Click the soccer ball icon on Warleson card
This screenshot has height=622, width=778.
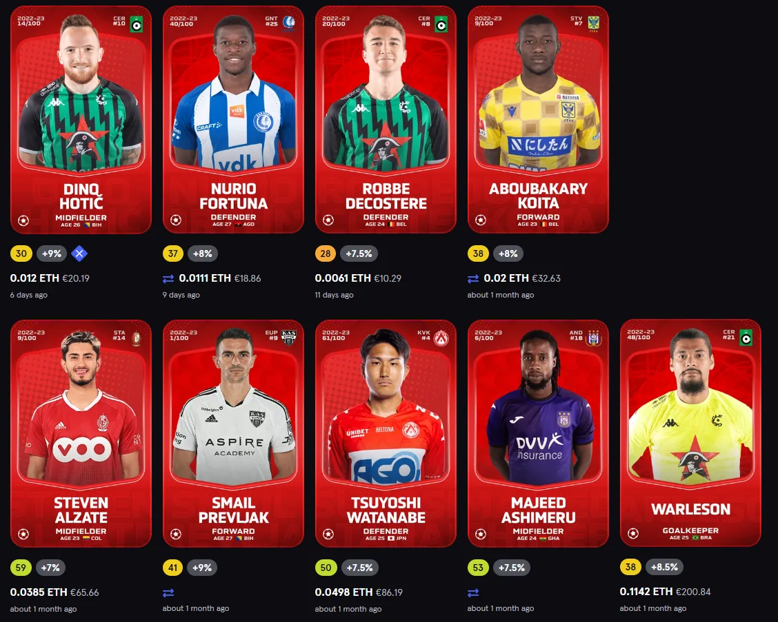[x=633, y=534]
